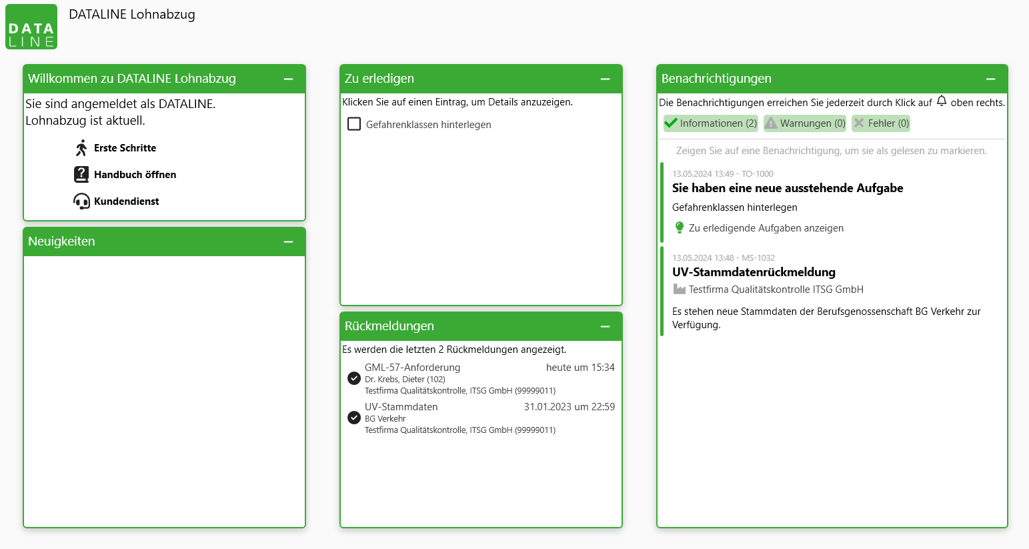Click the factory icon beside Testfirma Qualitätskontrolle
The image size is (1029, 549).
679,290
